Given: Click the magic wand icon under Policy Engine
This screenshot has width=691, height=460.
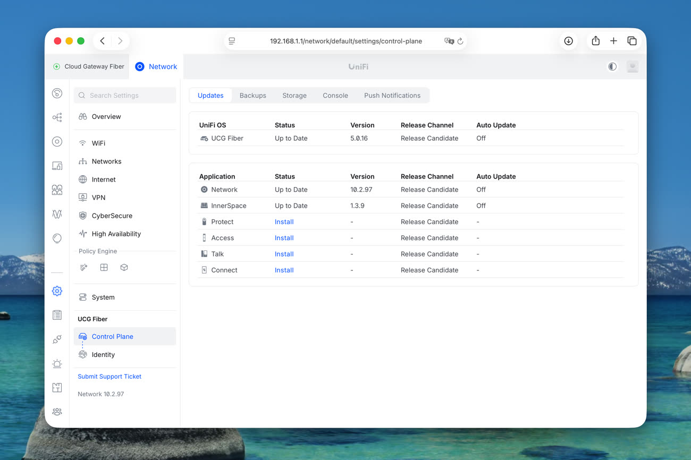Looking at the screenshot, I should 83,268.
